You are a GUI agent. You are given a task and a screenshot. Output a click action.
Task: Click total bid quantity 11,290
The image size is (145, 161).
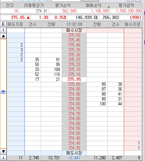(x=97, y=158)
